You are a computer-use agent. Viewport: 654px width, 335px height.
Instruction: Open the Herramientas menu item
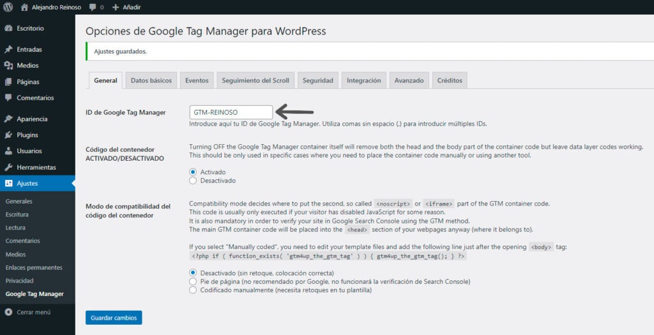point(36,167)
